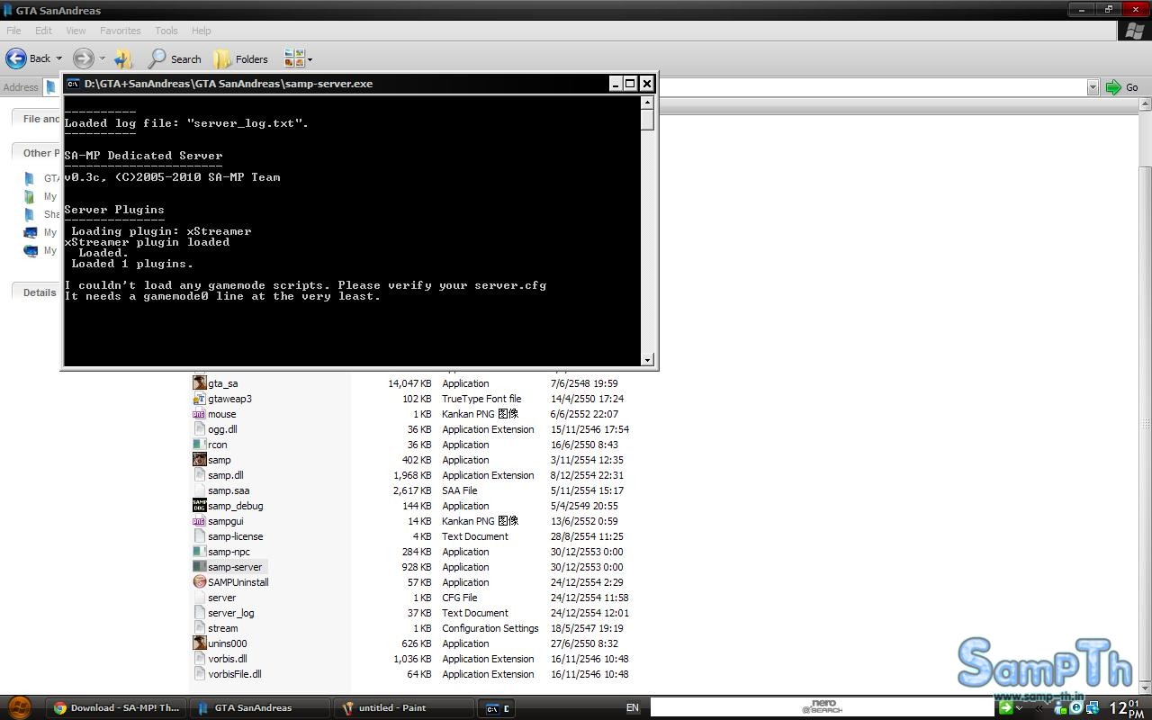Select the samp-license text document icon
Image resolution: width=1152 pixels, height=720 pixels.
click(199, 536)
